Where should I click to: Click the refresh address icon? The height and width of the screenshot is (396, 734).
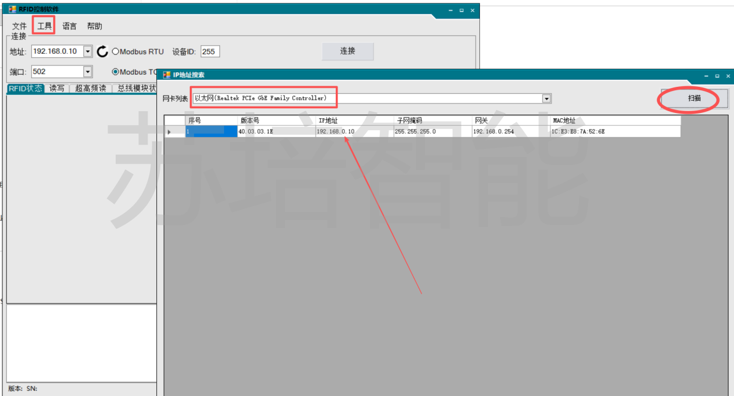coord(102,52)
